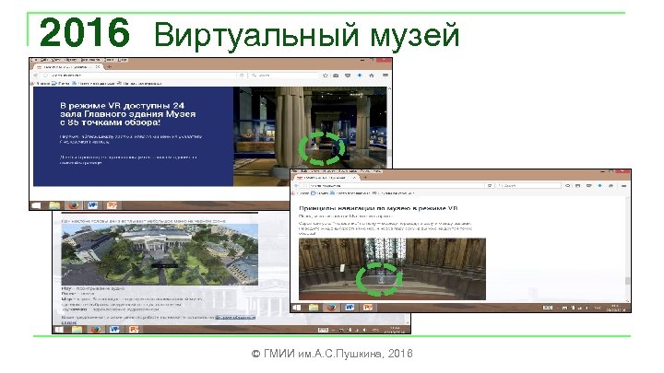The image size is (664, 373).
Task: Open keyboard layout indicator in the navigation window tray
Action: 548,308
